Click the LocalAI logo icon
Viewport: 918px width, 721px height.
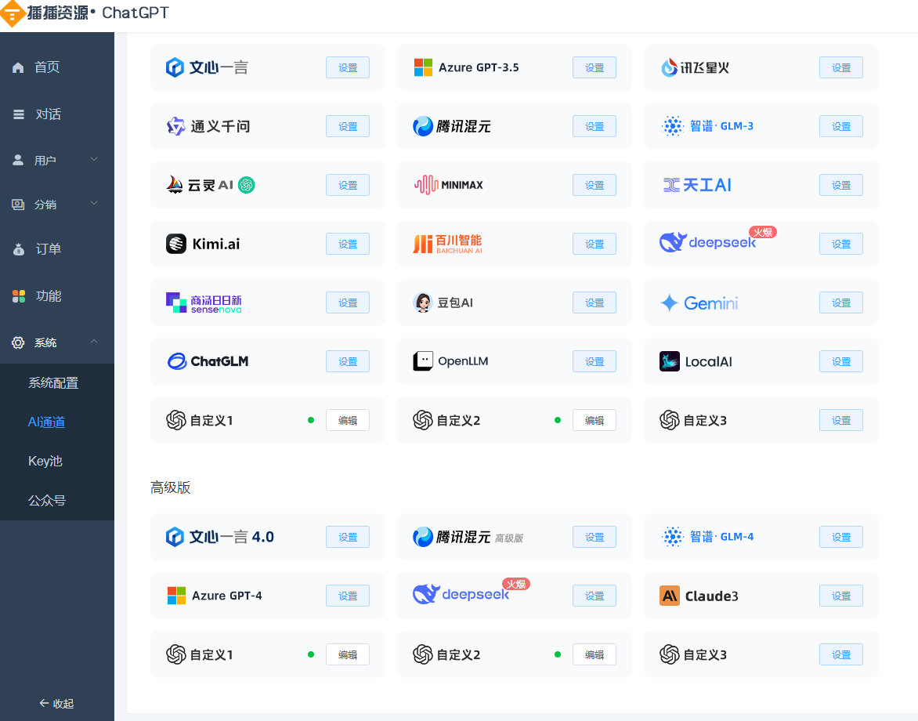[670, 361]
